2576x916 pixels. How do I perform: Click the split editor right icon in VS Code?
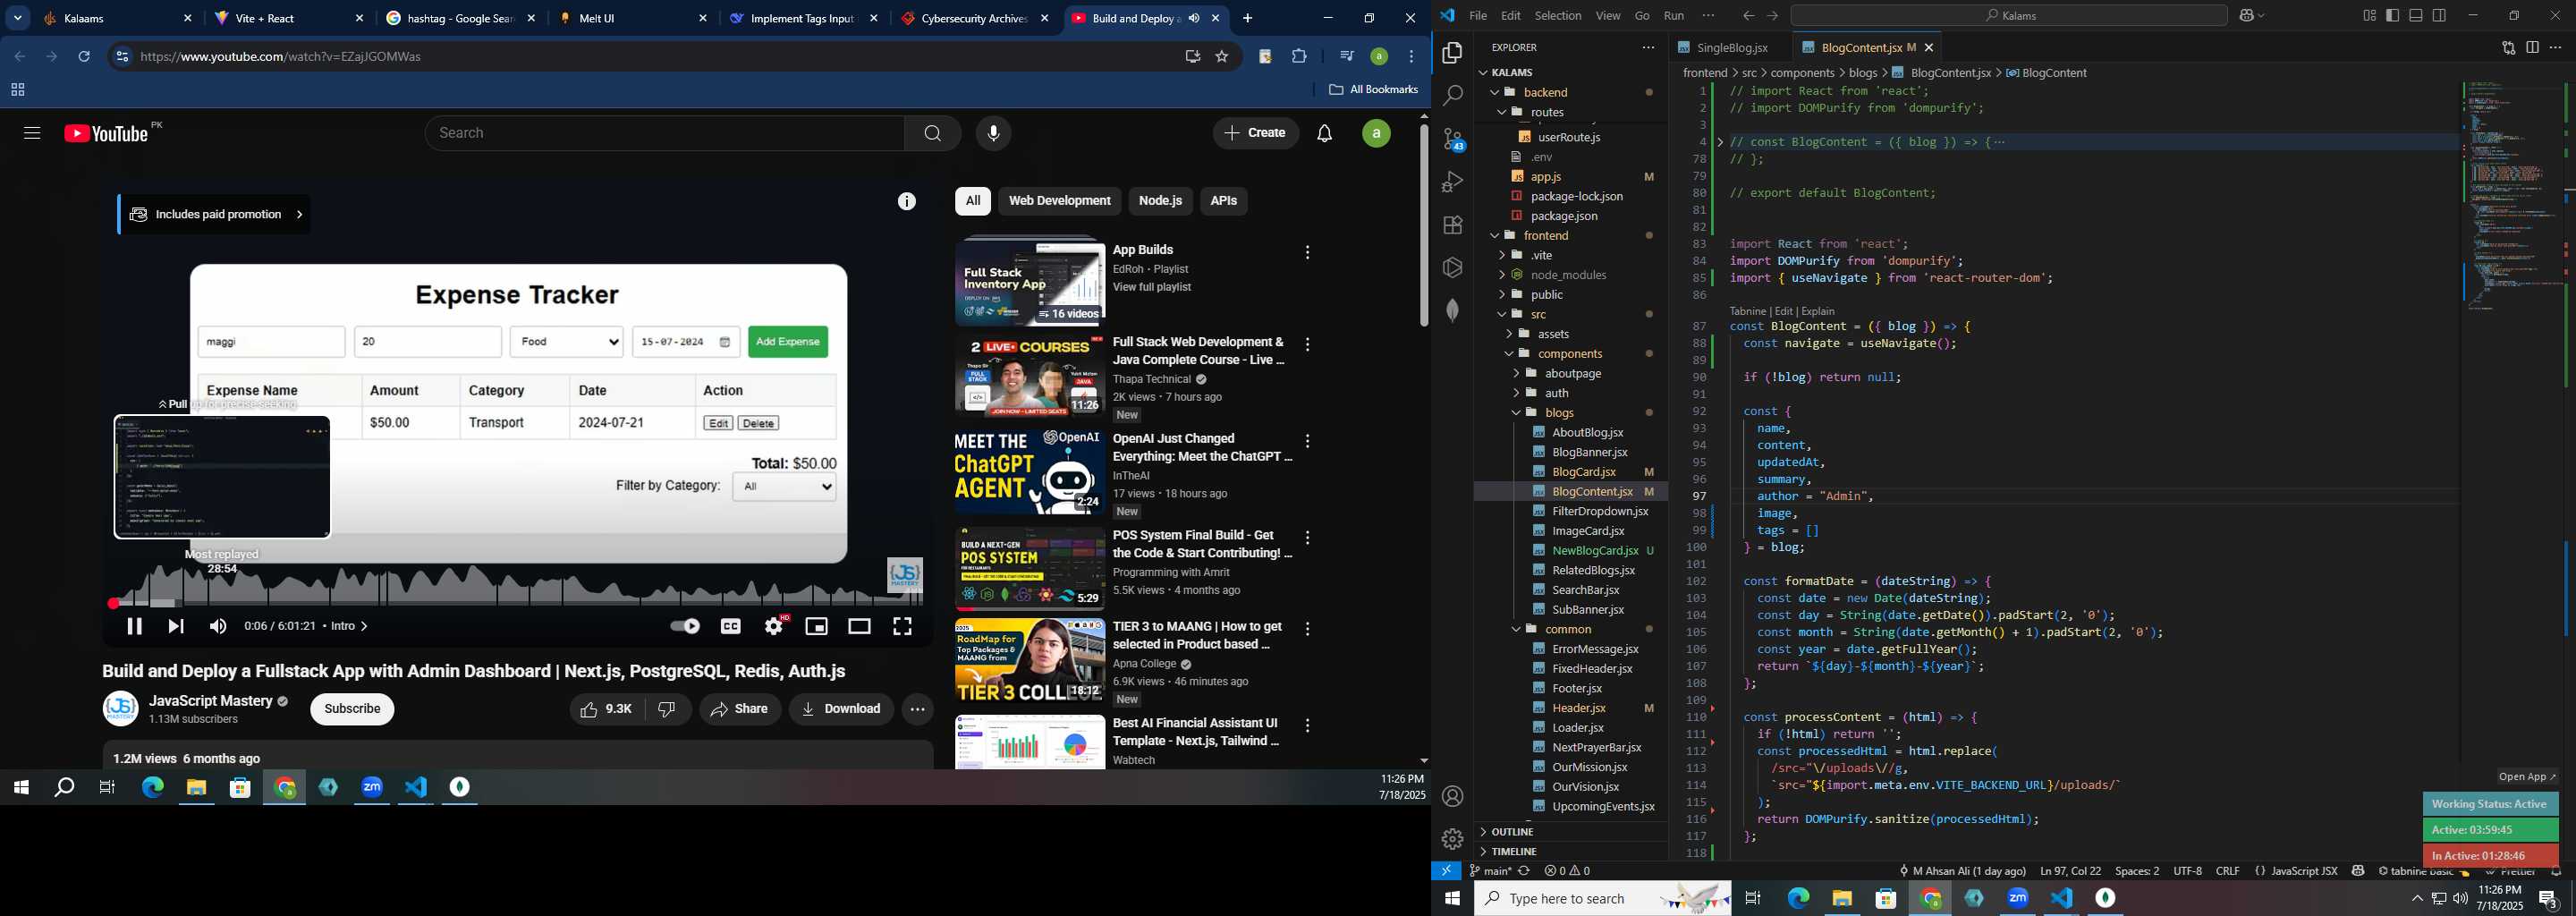pyautogui.click(x=2532, y=47)
